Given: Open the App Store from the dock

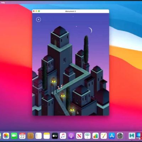Looking at the screenshot, I should (112, 136).
